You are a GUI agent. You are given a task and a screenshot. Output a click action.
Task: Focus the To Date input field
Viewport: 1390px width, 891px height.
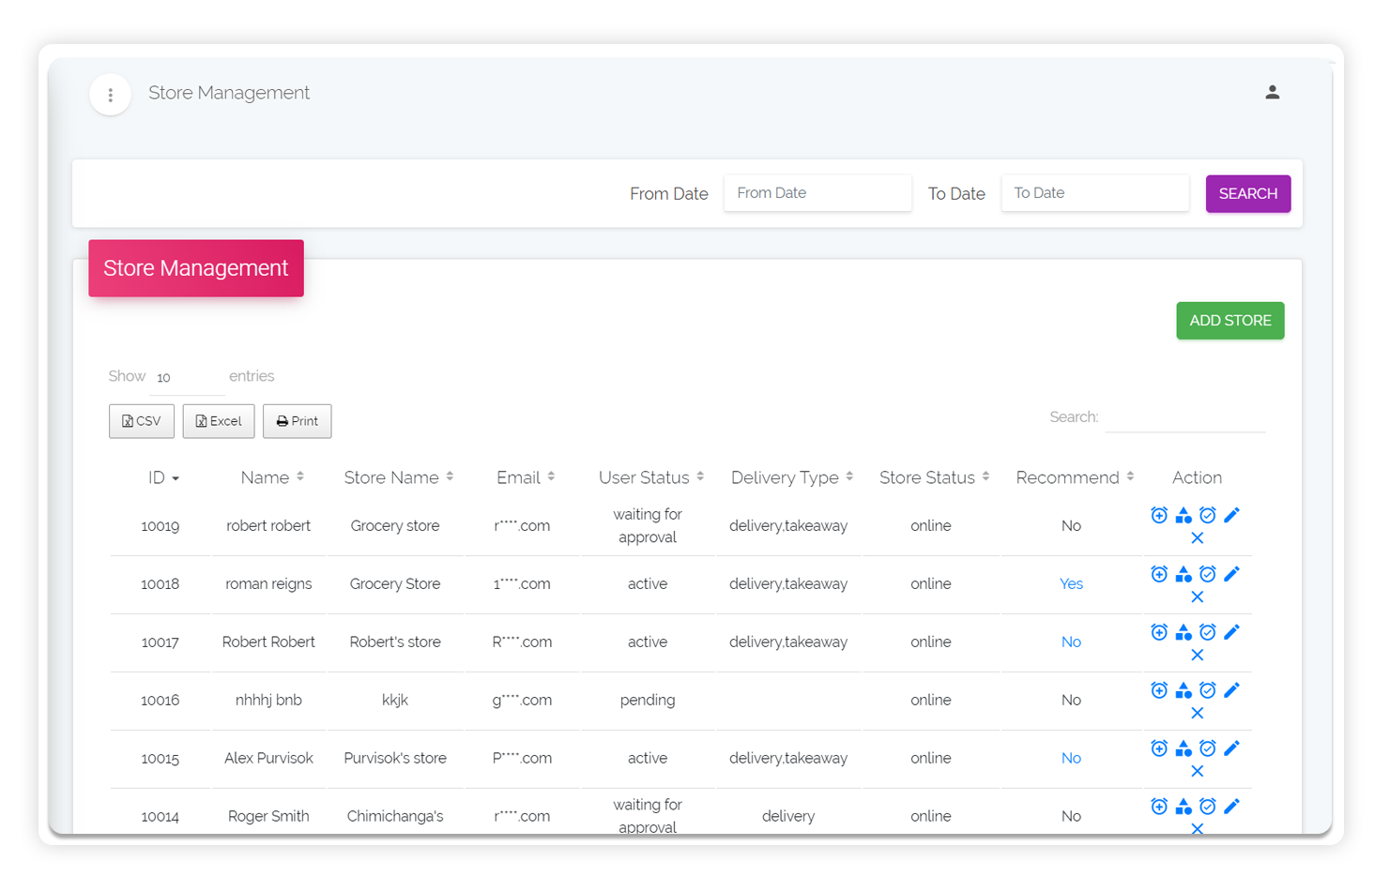[1095, 193]
